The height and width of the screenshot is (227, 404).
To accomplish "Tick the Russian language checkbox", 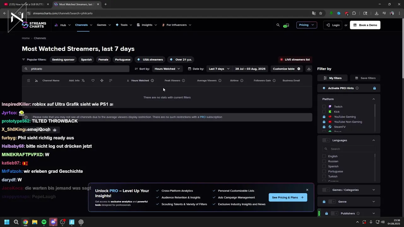I will coord(324,161).
